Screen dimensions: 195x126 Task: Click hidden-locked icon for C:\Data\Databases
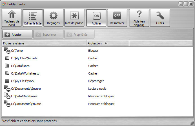click(7, 96)
